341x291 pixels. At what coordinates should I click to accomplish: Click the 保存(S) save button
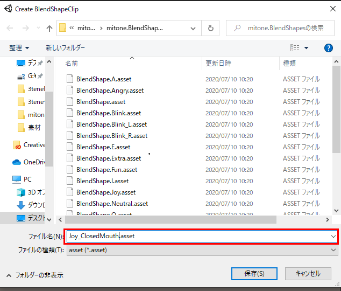pos(254,274)
